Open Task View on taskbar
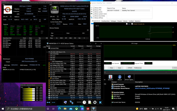This screenshot has height=111, width=177. (54, 109)
